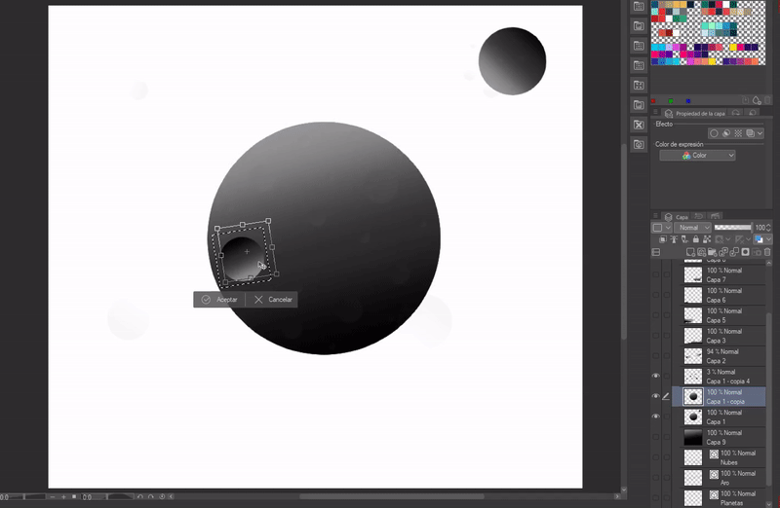This screenshot has height=508, width=780.
Task: Set as draft layer pencil icon
Action: point(685,239)
